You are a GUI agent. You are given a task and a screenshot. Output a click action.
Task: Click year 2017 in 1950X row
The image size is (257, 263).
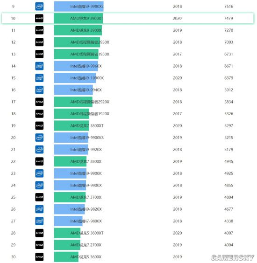[x=177, y=54]
